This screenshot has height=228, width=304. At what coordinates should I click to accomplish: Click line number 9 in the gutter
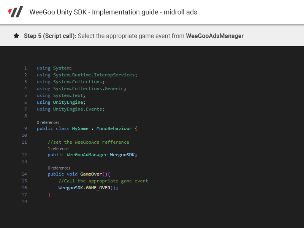25,128
